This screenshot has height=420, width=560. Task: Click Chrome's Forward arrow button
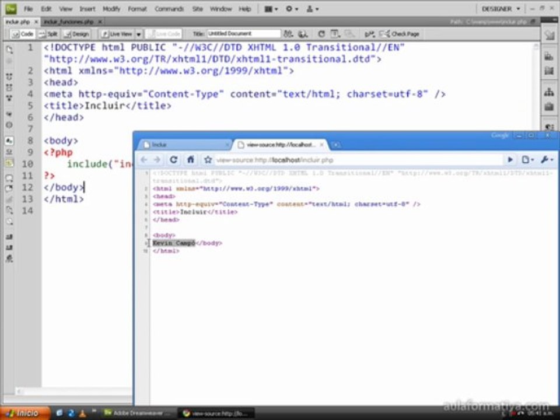[x=157, y=160]
